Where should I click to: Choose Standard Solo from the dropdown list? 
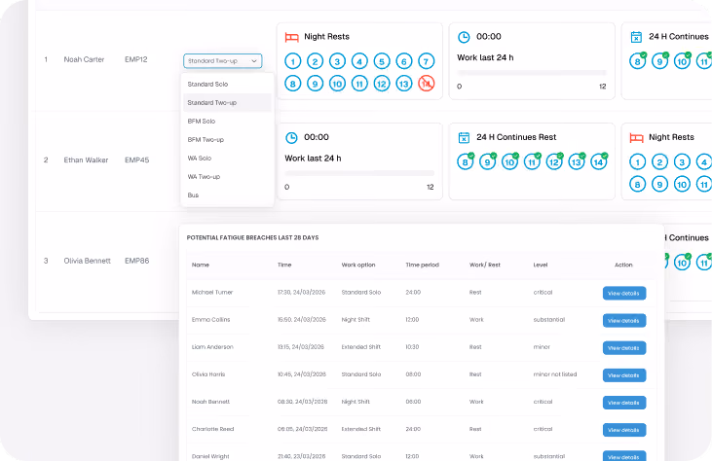pos(227,85)
